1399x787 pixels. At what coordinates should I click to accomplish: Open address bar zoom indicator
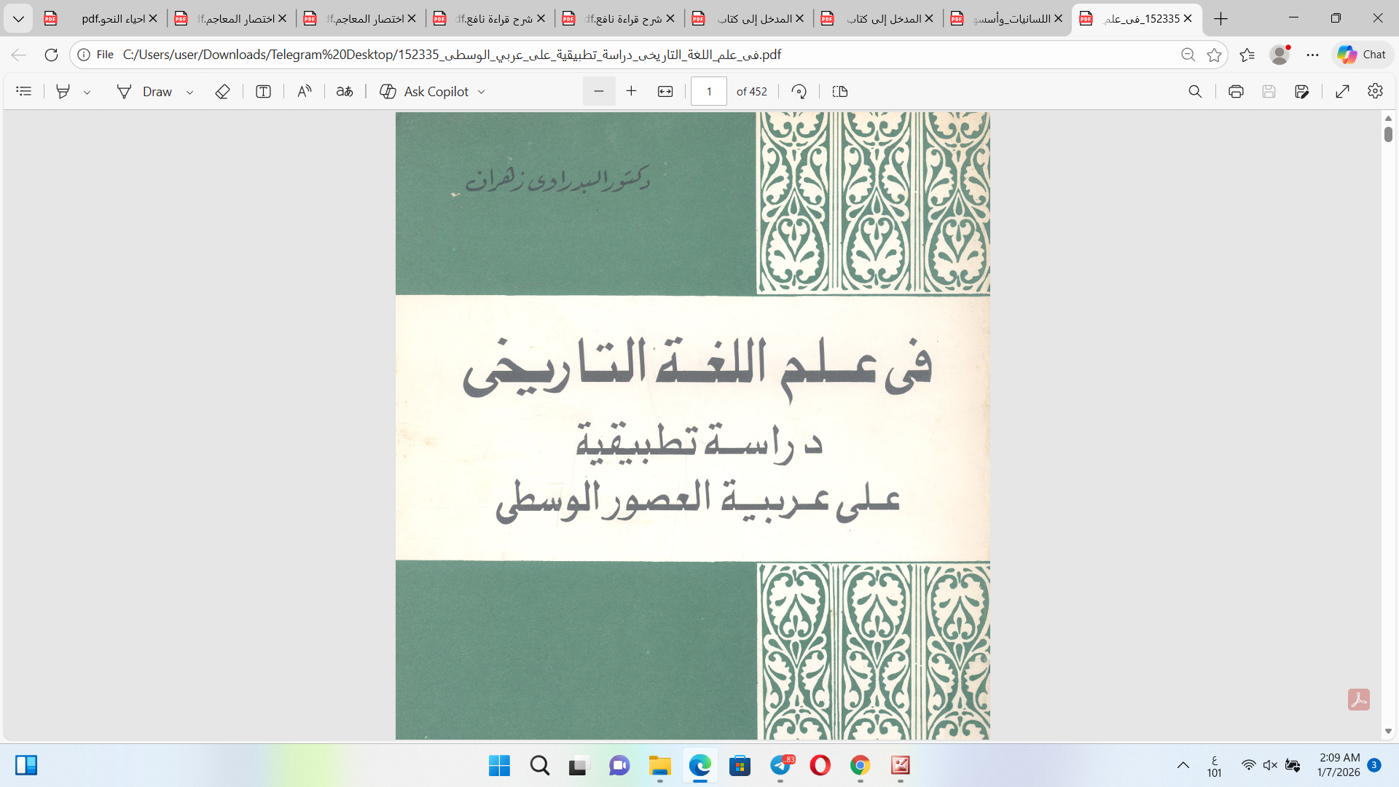(x=1188, y=55)
